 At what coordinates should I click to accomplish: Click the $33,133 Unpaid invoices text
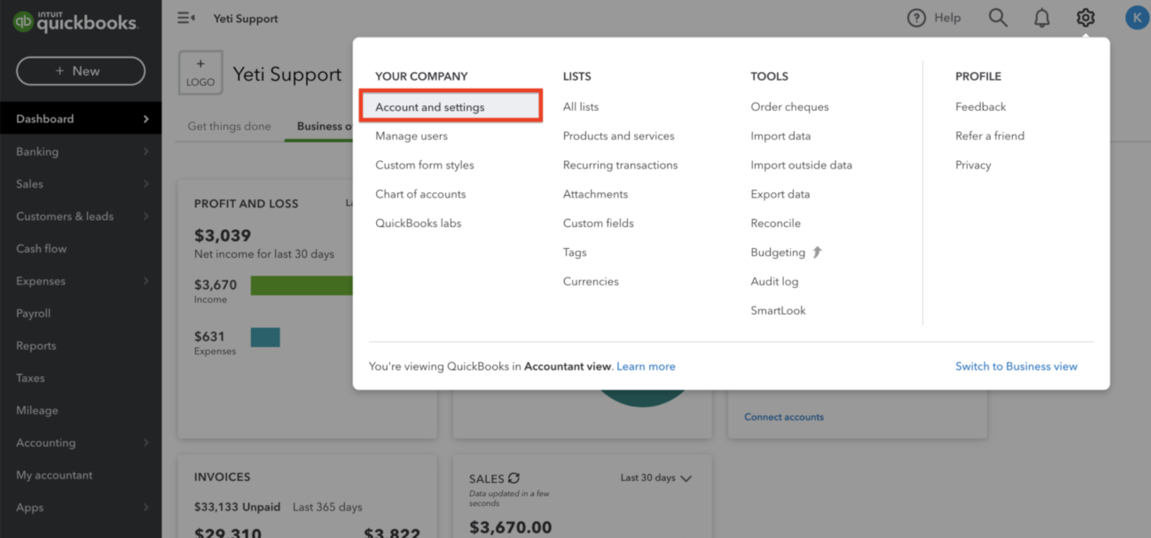tap(237, 507)
